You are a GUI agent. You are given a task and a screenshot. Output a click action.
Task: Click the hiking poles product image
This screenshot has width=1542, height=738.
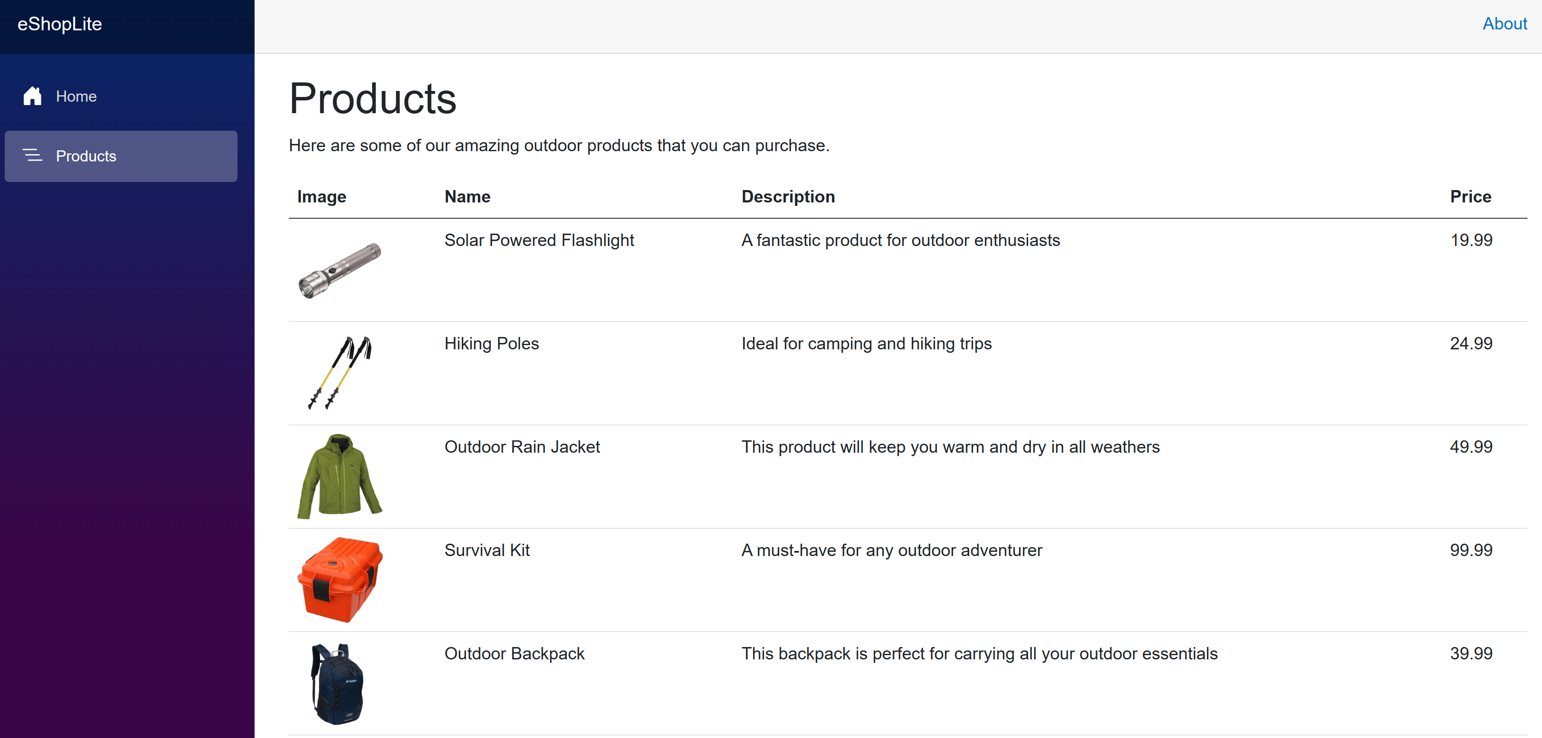click(x=340, y=373)
